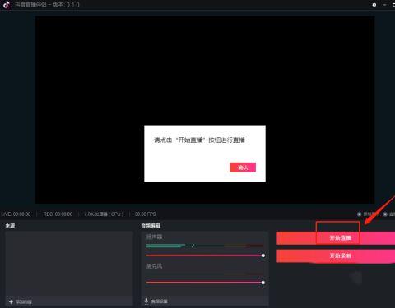Viewport: 395px width, 308px height.
Task: Click the empty sources list area
Action: click(x=69, y=263)
